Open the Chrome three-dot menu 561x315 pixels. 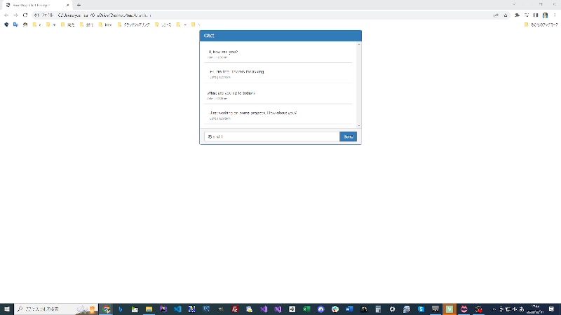(555, 15)
